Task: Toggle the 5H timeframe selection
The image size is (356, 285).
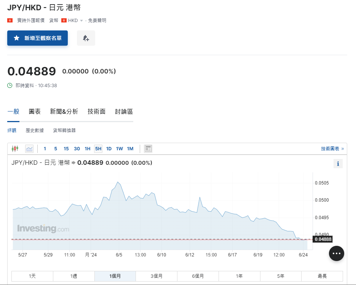Action: tap(98, 148)
